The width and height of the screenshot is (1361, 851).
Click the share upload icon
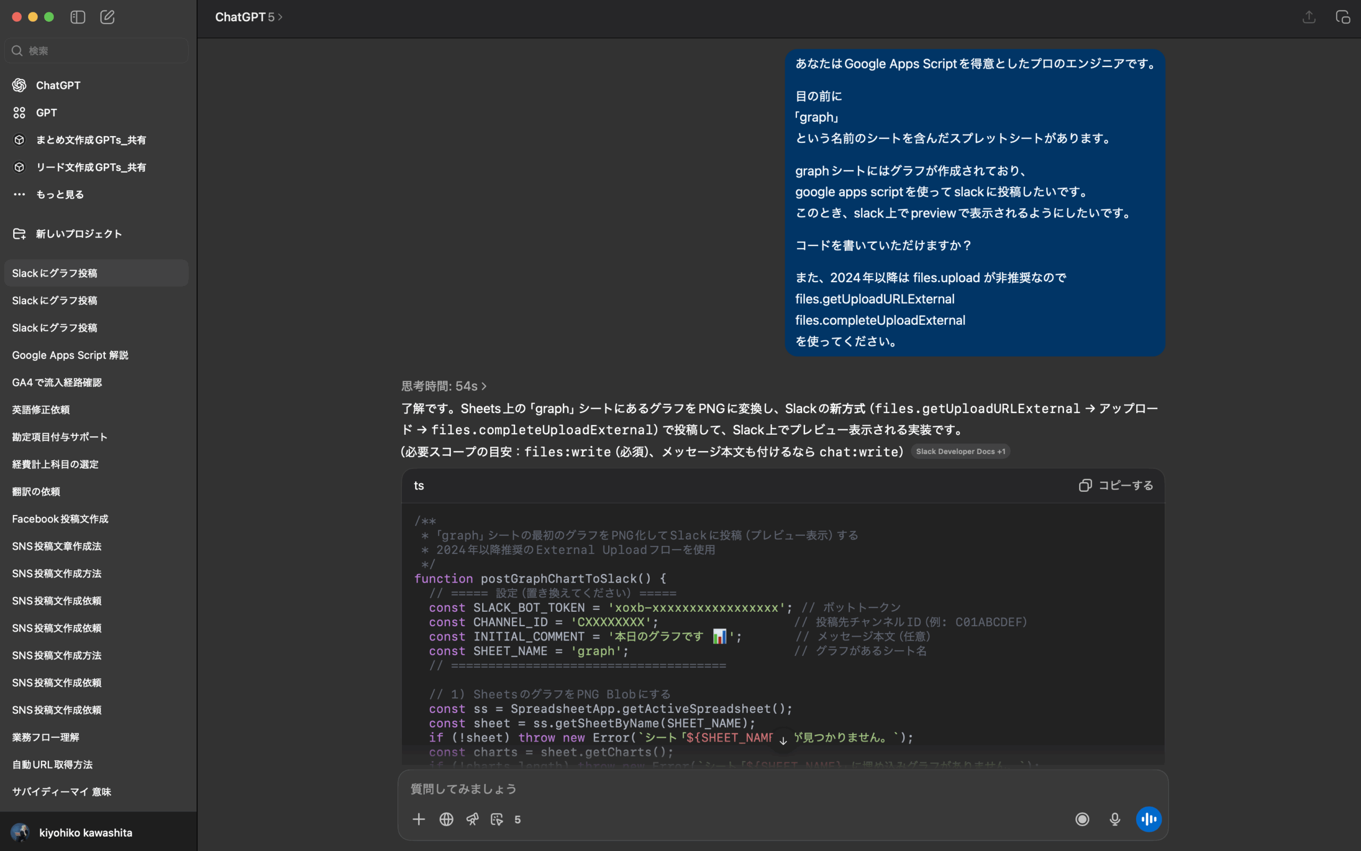1309,17
